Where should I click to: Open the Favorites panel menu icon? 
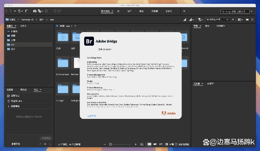click(x=15, y=26)
